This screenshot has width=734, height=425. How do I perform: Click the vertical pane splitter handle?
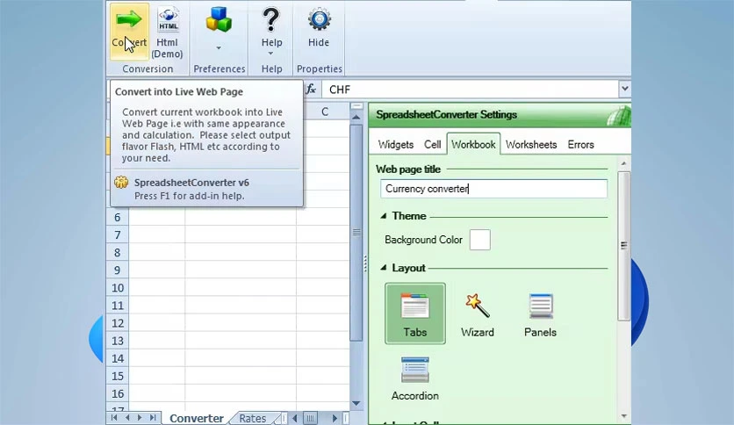365,263
